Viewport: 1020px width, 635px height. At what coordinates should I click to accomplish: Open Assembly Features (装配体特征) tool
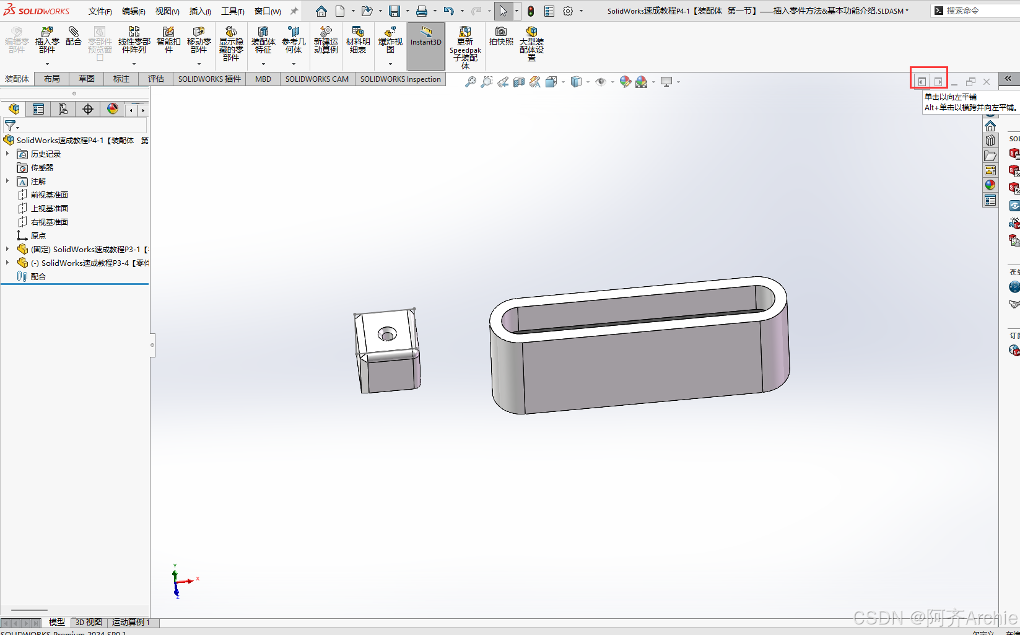pos(263,40)
